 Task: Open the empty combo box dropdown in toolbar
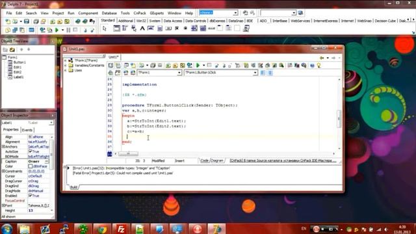pos(294,13)
